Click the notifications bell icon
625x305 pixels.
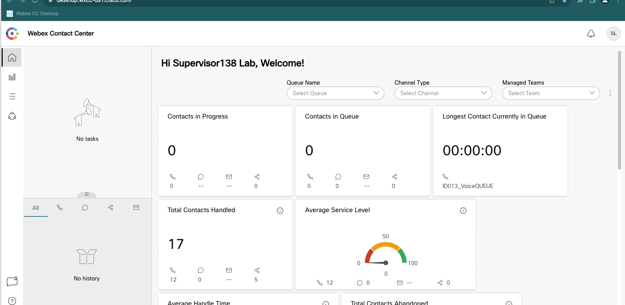click(591, 34)
